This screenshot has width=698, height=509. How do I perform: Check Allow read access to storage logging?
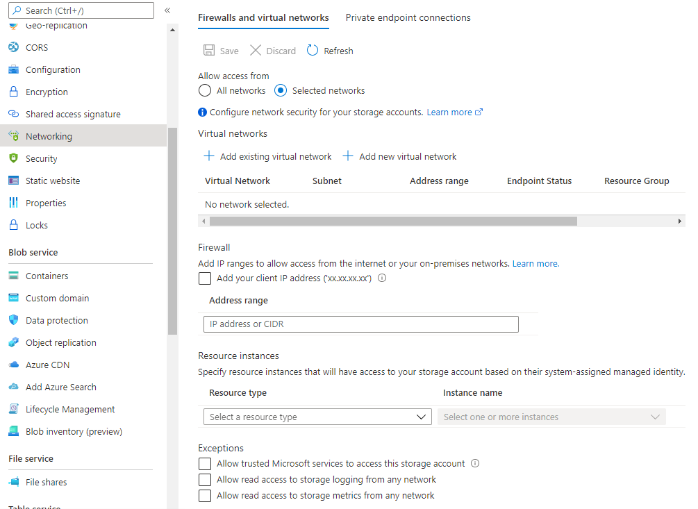point(205,480)
